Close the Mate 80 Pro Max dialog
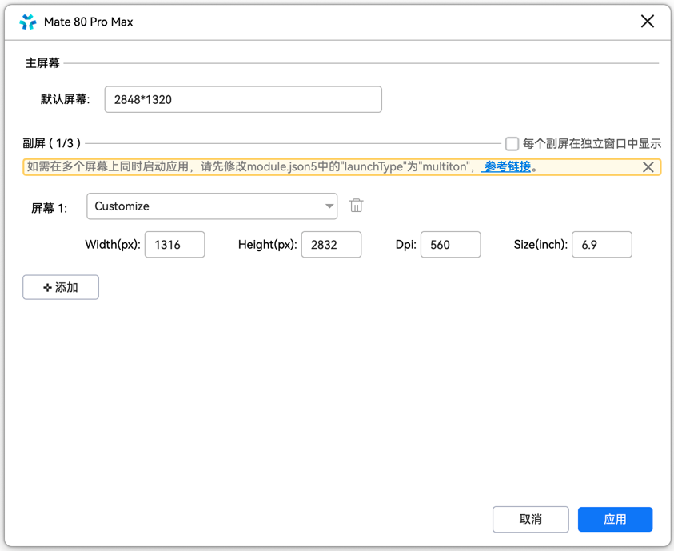Image resolution: width=674 pixels, height=551 pixels. pos(647,22)
